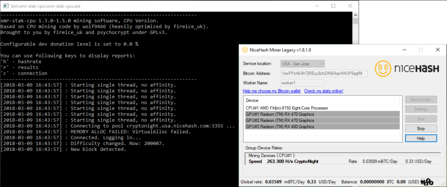Click console scrollbar up arrow
This screenshot has width=447, height=187.
355,15
